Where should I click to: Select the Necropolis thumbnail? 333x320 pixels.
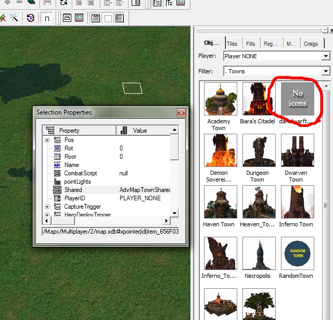259,253
